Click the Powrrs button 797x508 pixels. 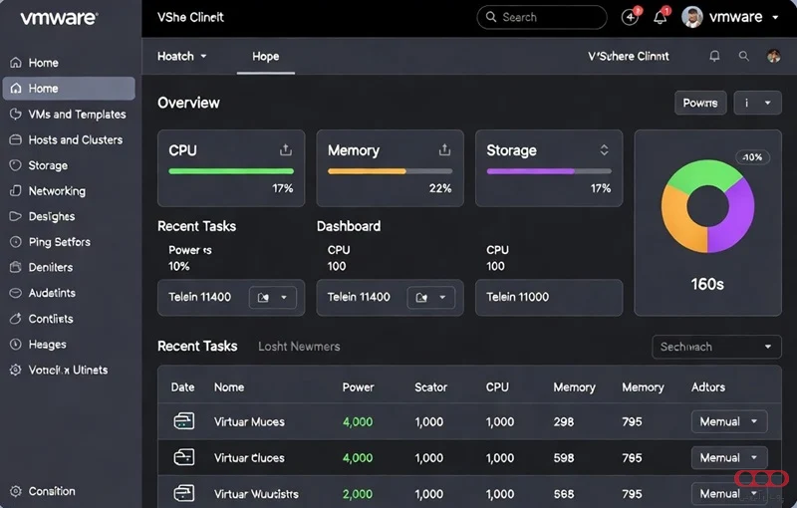point(700,104)
